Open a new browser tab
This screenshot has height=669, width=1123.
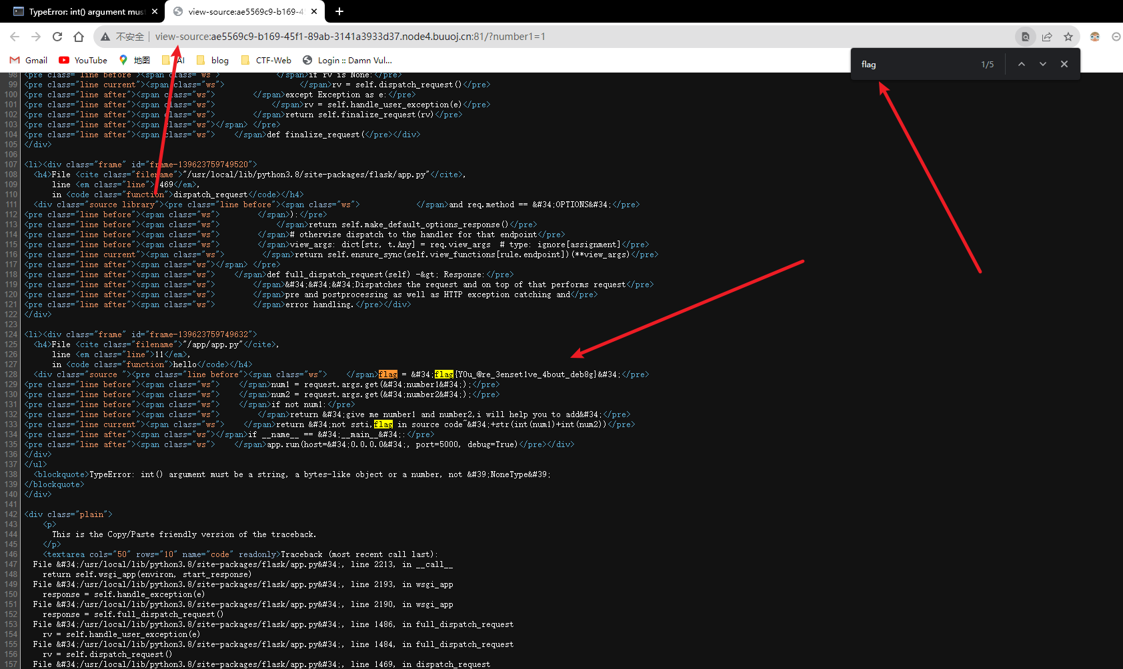(339, 11)
